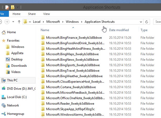Expand hidden breadcrumb path chevrons
Screen dimensions: 161x118
tap(30, 22)
